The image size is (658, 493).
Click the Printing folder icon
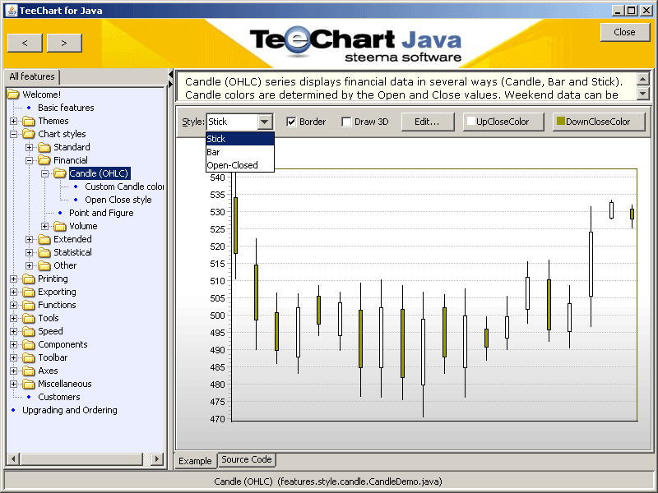(29, 279)
